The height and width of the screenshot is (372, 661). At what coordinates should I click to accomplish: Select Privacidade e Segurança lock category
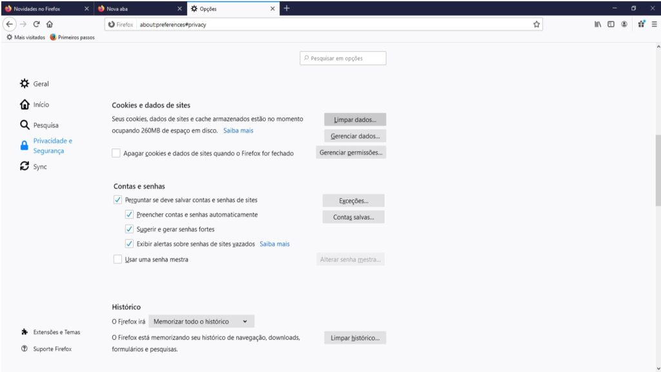46,145
